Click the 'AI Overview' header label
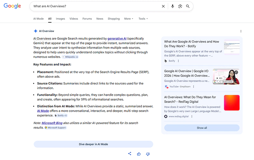Viewport: 254px width, 160px height. [46, 31]
